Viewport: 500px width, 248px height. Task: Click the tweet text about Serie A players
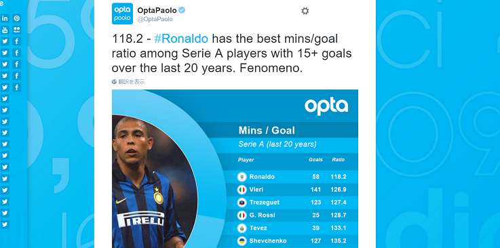231,54
